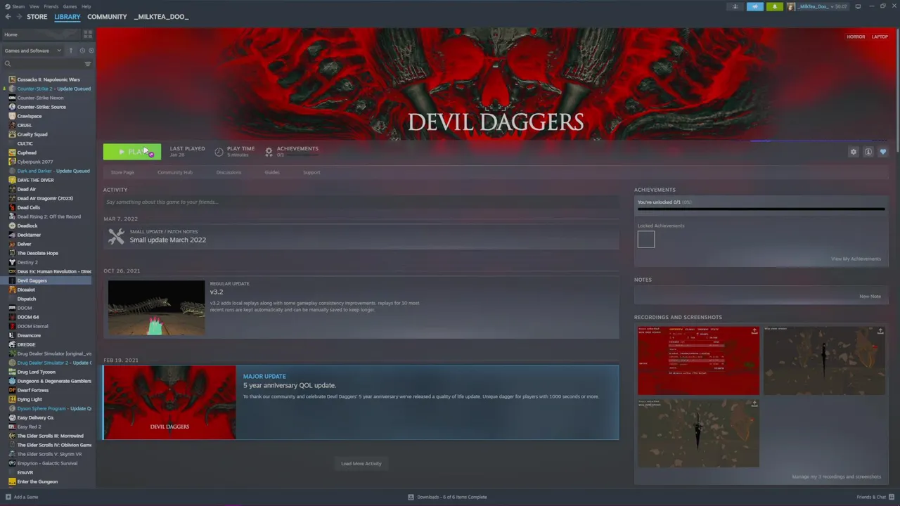This screenshot has height=506, width=900.
Task: Click the achievements progress bar
Action: [x=761, y=209]
